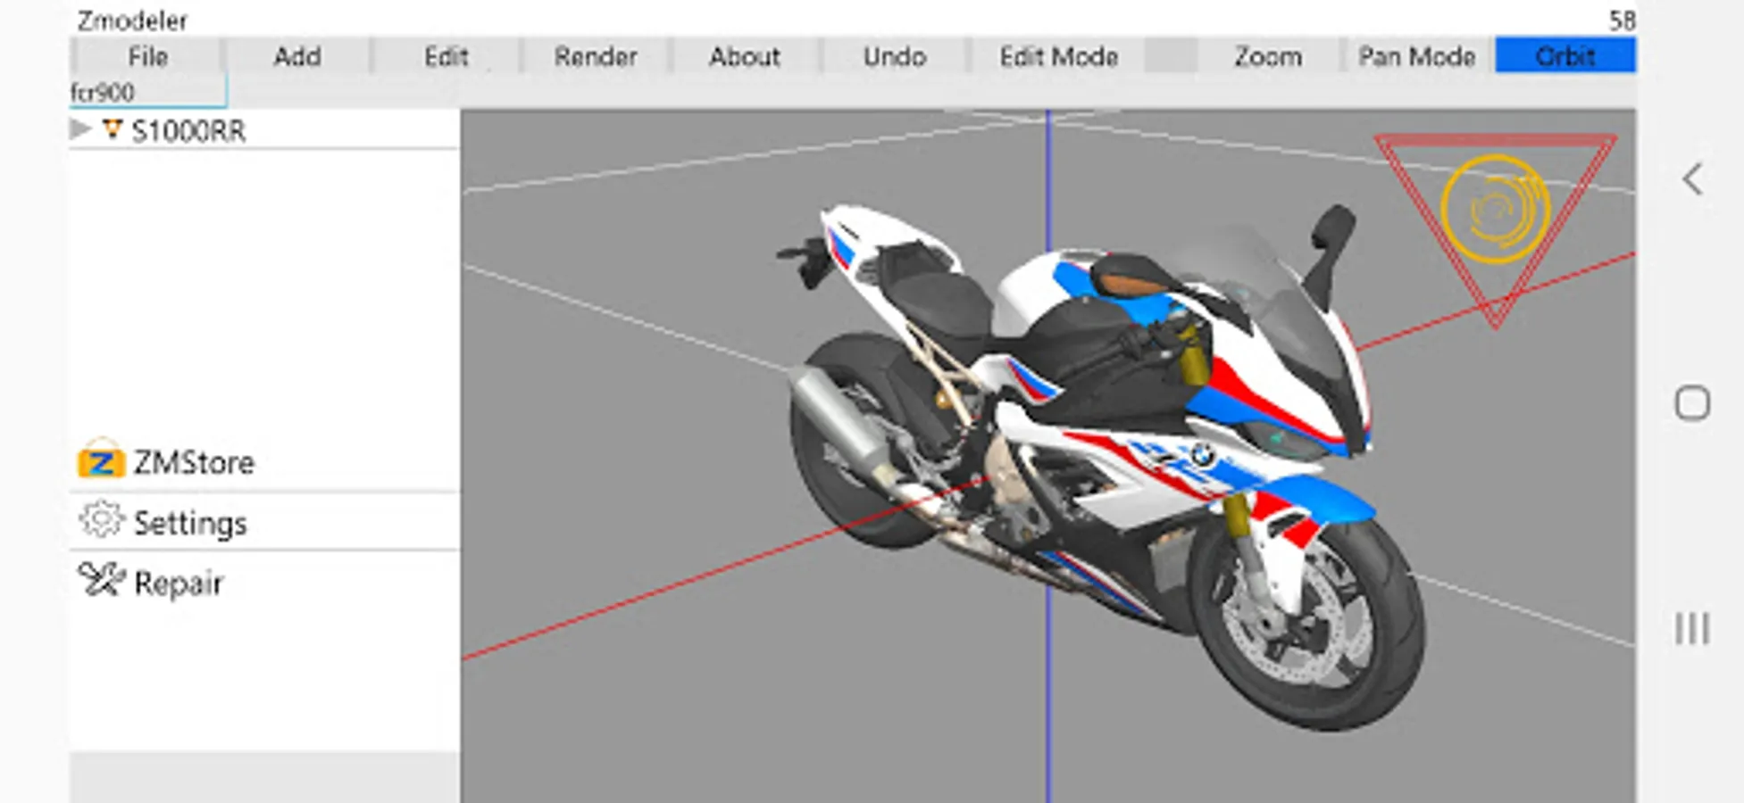Enable Pan Mode
Image resolution: width=1744 pixels, height=803 pixels.
[1416, 56]
